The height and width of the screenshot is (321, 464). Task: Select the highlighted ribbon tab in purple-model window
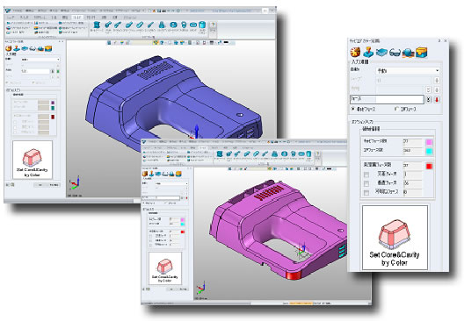(77, 18)
